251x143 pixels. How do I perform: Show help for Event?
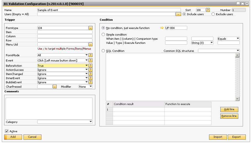(x=91, y=60)
